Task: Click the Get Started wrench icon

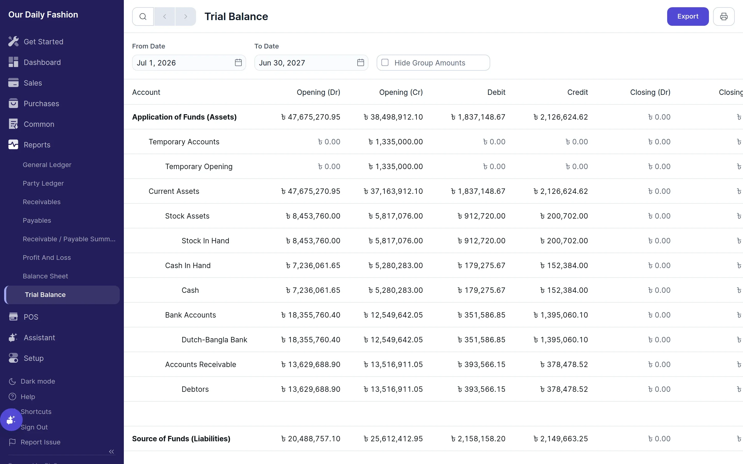Action: coord(13,42)
